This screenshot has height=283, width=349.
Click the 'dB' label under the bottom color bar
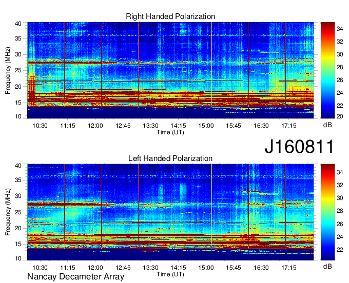(x=327, y=266)
